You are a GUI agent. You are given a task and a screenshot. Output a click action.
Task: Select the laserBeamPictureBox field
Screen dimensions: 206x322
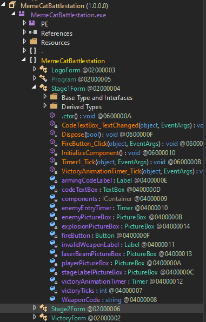pyautogui.click(x=127, y=254)
